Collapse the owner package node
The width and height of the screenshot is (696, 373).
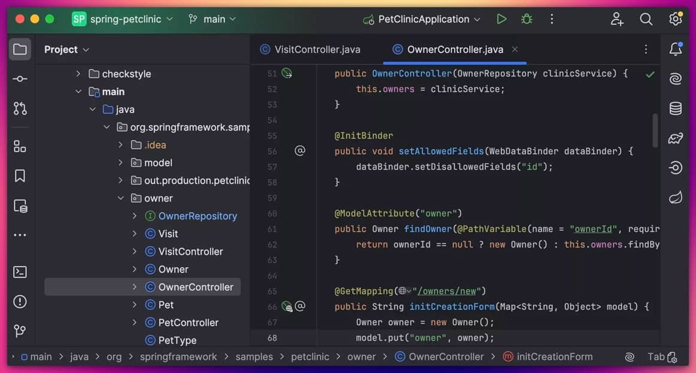pos(120,198)
